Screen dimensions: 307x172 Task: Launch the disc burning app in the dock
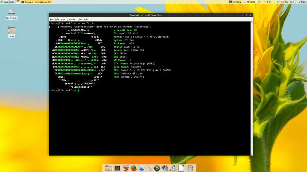pos(149,168)
